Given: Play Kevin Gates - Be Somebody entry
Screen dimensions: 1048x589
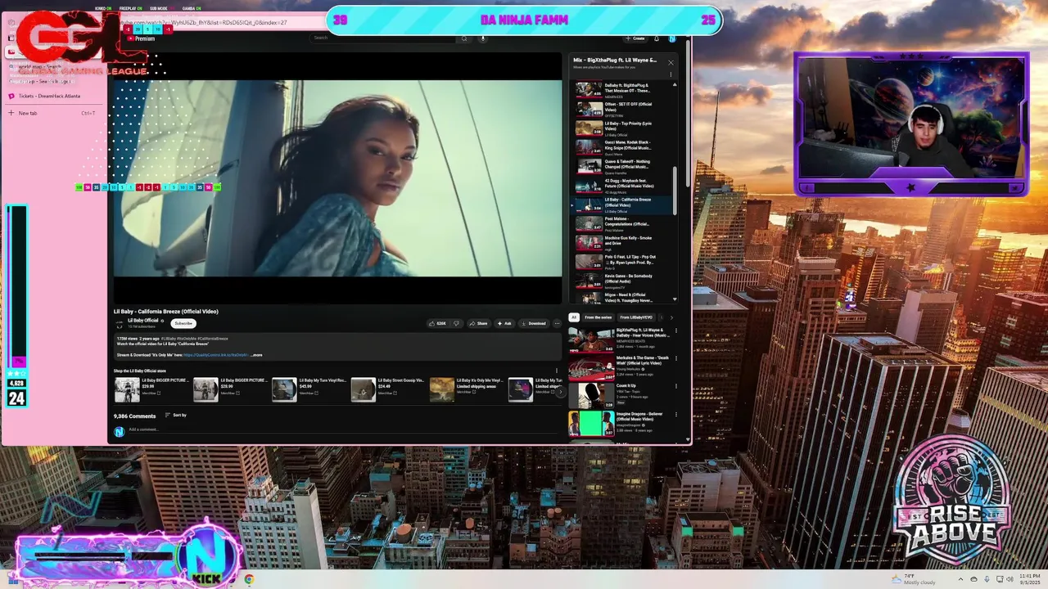Looking at the screenshot, I should 622,280.
